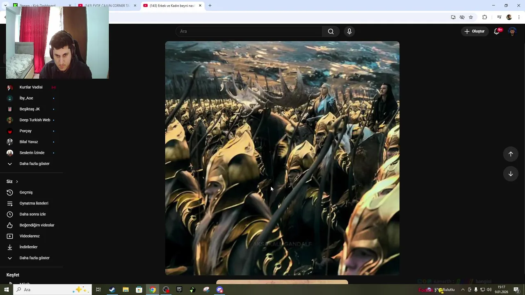Screen dimensions: 525x295
Task: Click the taskbar volume speaker icon
Action: click(x=489, y=290)
